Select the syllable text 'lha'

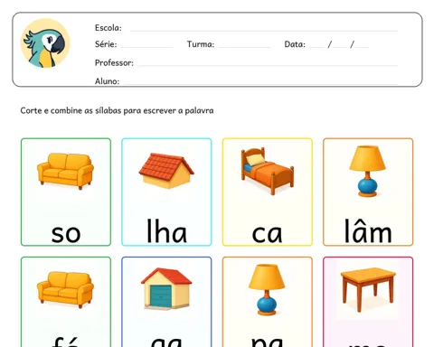(166, 230)
